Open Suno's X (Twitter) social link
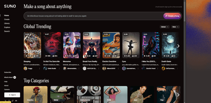211x103 pixels. click(x=6, y=100)
